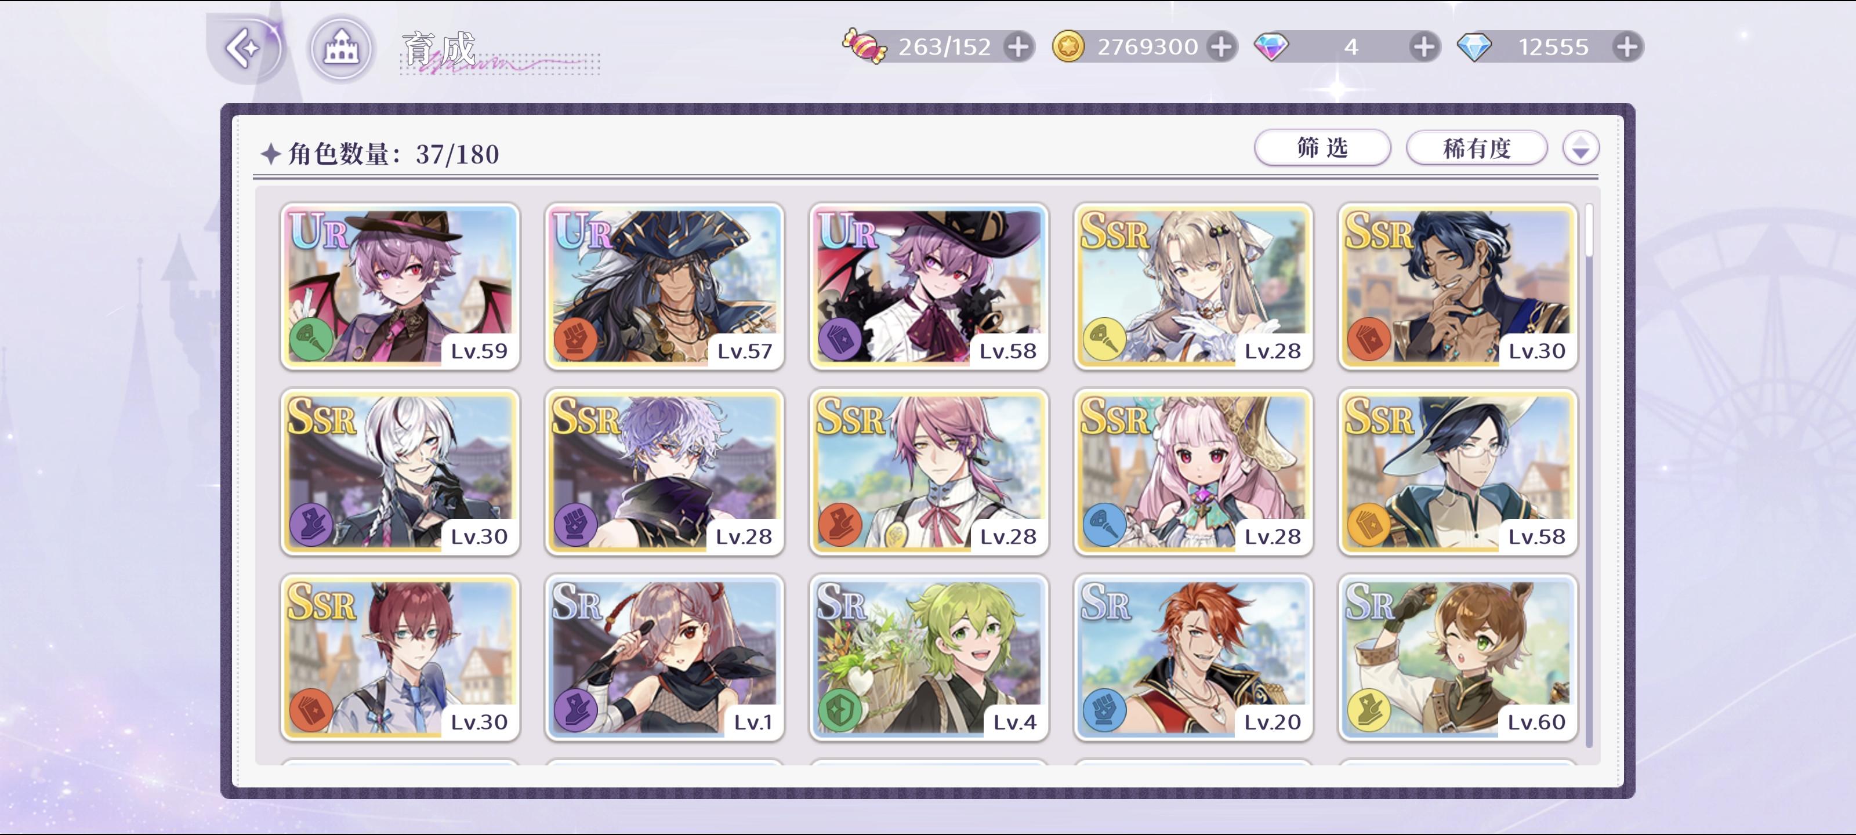Tap the candy stamina icon
This screenshot has width=1856, height=835.
tap(864, 47)
